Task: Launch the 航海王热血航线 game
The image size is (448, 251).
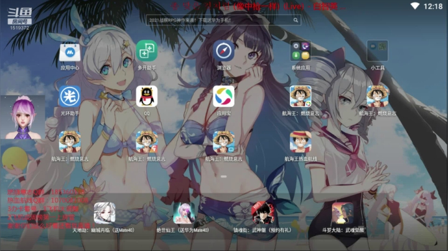Action: point(301,142)
